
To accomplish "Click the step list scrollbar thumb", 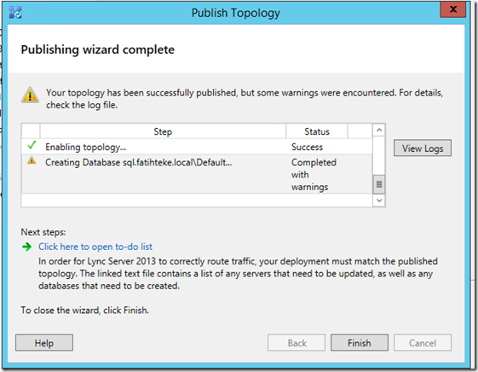I will (x=379, y=184).
